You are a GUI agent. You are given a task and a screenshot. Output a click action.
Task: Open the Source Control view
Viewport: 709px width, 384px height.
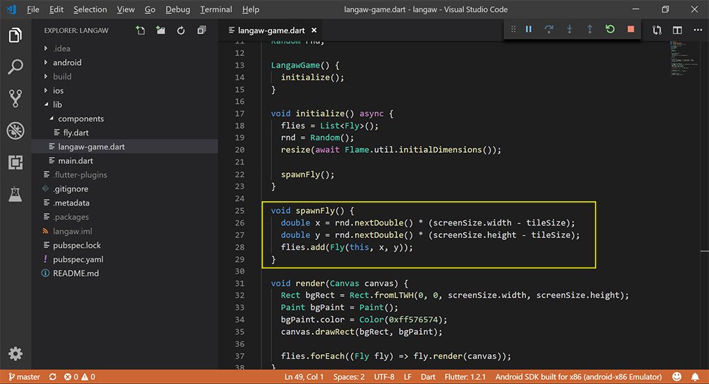coord(15,98)
